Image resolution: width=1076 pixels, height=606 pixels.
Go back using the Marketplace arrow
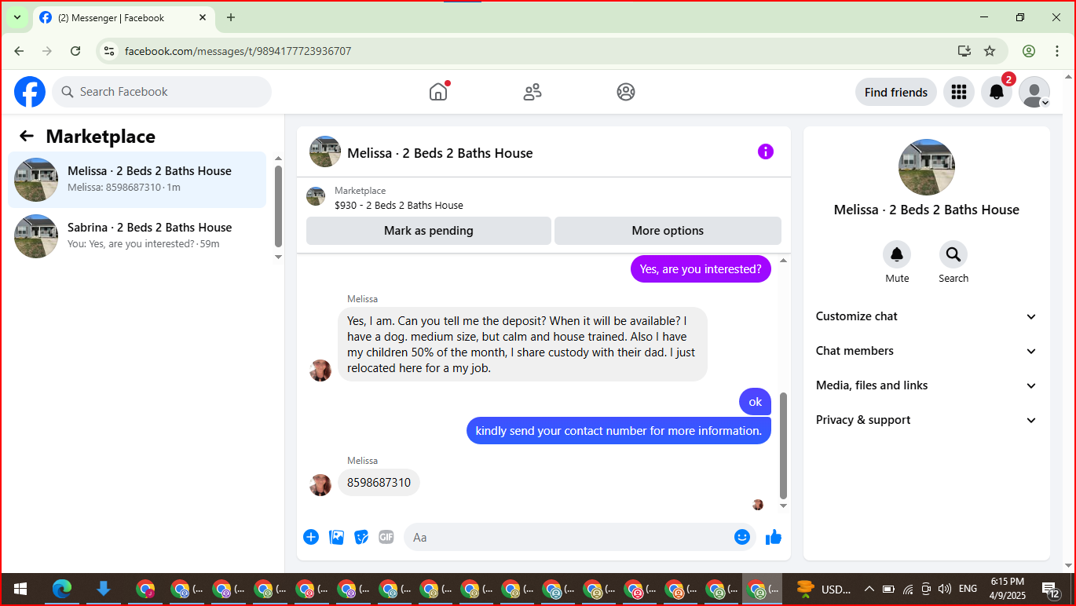click(27, 136)
